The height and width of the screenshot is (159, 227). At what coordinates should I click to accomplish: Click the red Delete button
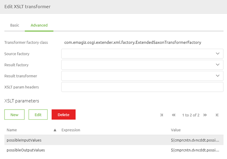tap(63, 115)
